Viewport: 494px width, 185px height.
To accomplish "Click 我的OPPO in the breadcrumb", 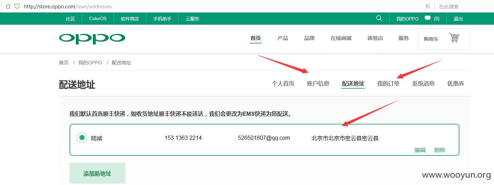I will pyautogui.click(x=90, y=63).
